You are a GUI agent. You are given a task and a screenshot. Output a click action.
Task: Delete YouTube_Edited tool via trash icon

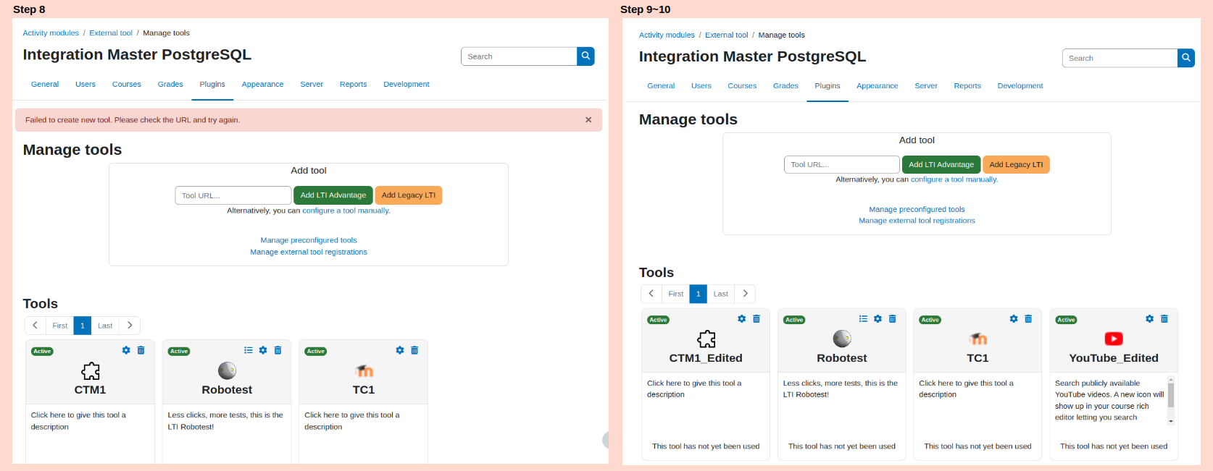click(x=1164, y=319)
